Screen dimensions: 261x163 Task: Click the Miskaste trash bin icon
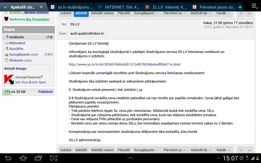click(6, 60)
